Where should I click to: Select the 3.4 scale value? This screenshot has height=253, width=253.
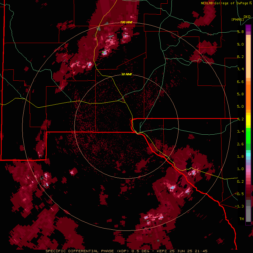tap(240, 132)
